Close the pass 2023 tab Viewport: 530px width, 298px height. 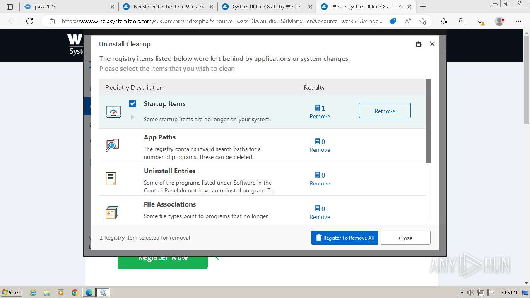113,7
